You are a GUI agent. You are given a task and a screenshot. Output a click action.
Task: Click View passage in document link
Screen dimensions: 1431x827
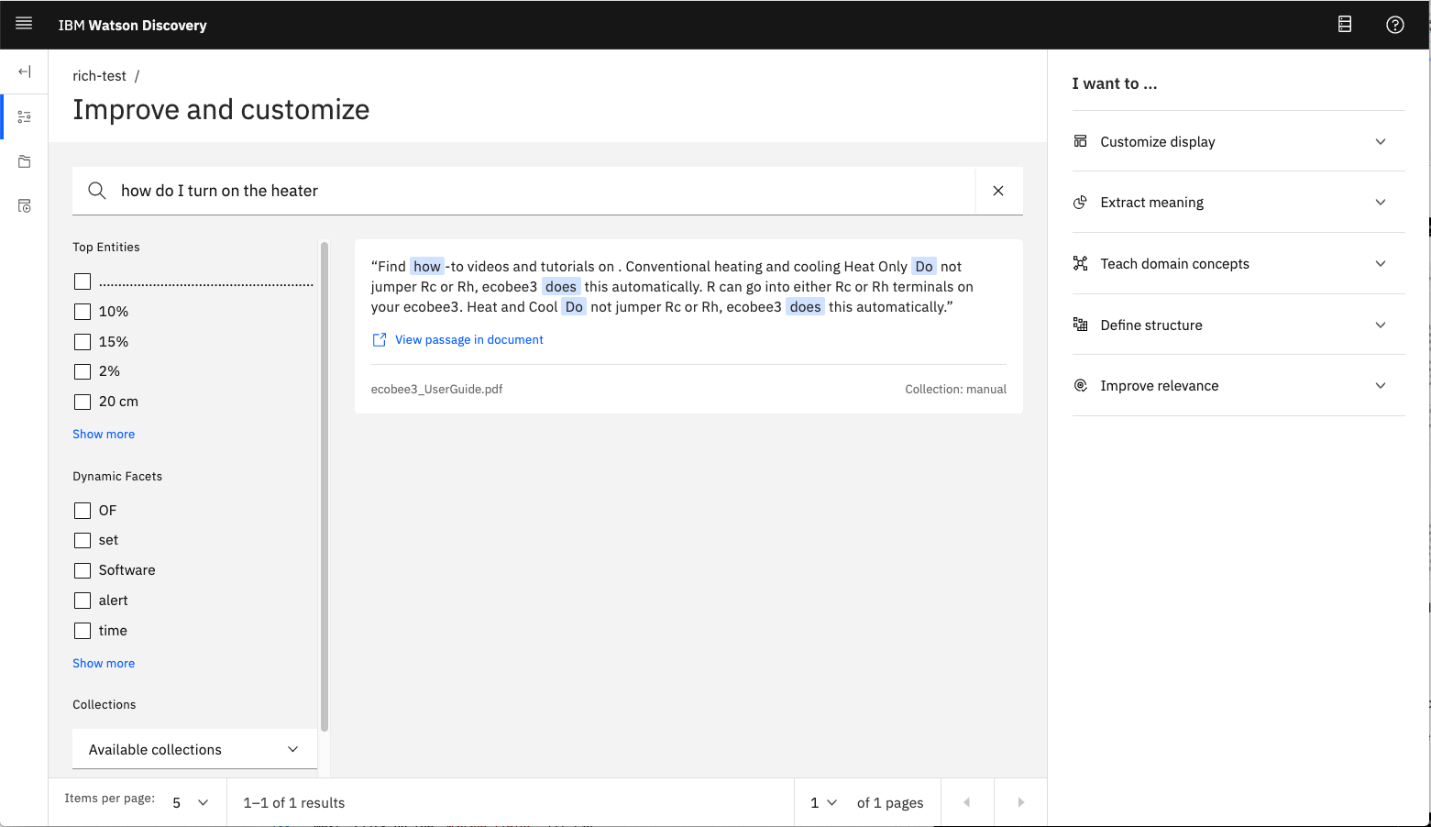click(468, 339)
